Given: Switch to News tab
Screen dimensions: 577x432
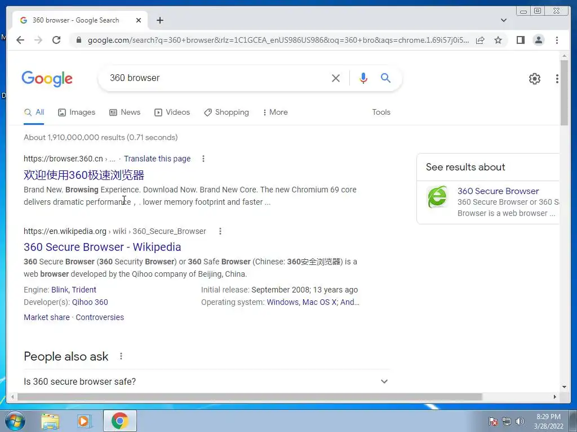Looking at the screenshot, I should point(125,112).
